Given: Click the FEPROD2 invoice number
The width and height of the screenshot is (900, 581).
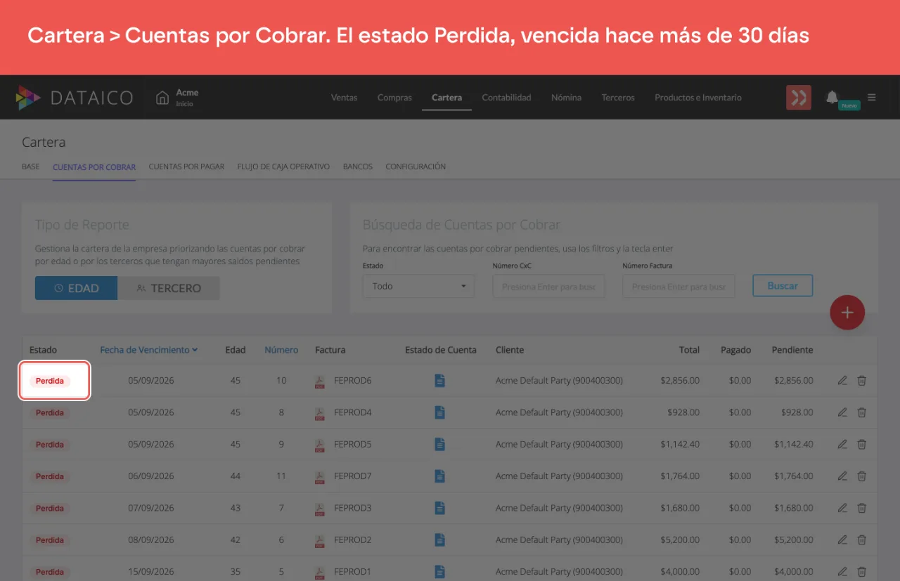Looking at the screenshot, I should click(x=353, y=540).
